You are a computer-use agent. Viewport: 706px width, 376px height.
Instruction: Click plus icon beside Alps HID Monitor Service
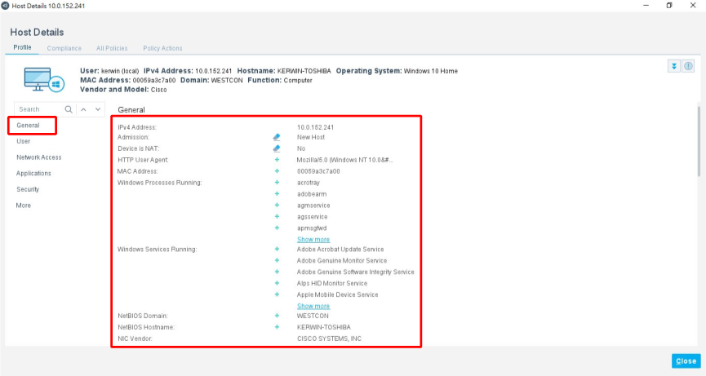[277, 283]
